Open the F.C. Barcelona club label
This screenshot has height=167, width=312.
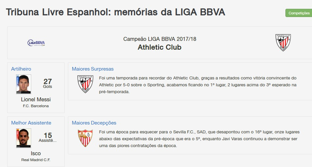(36, 106)
